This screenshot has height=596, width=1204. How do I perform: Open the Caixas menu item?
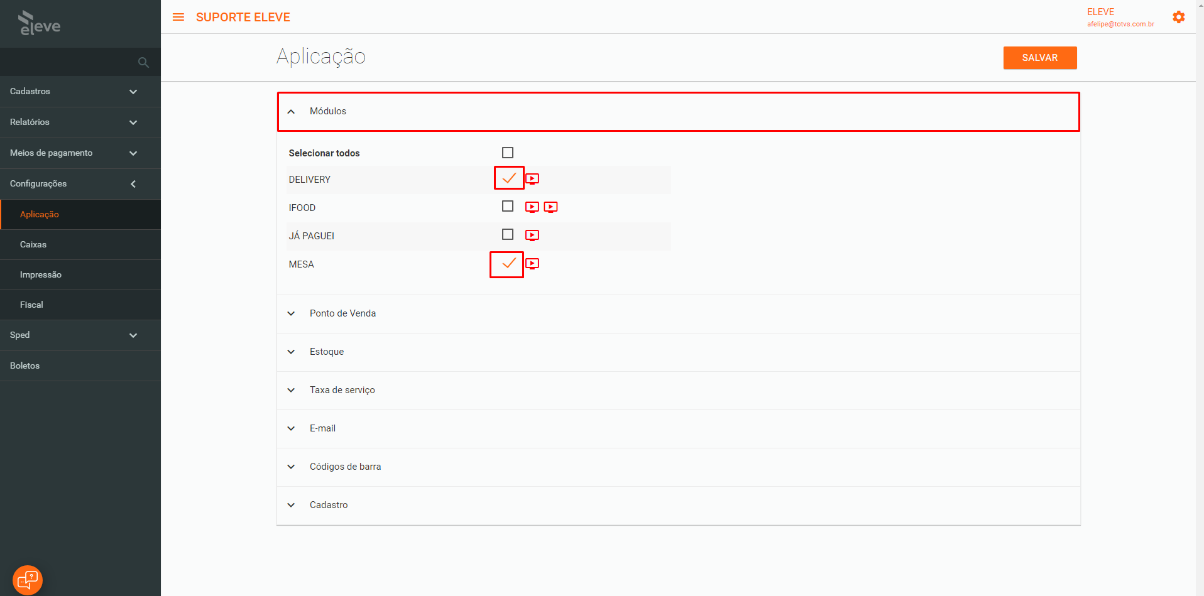(80, 244)
